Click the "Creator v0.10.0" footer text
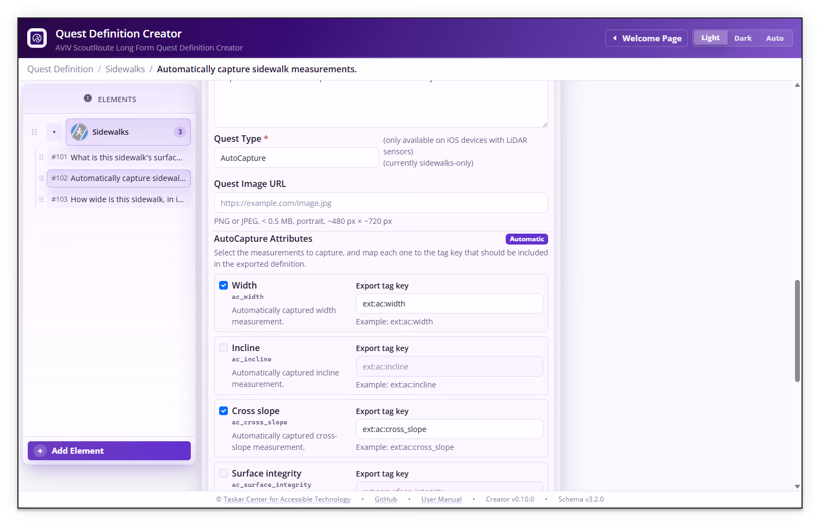 [x=510, y=499]
